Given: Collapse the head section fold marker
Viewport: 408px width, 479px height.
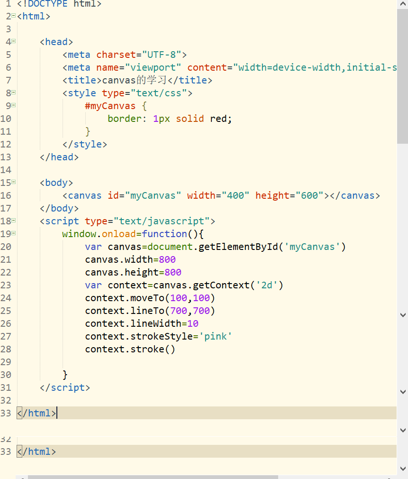Looking at the screenshot, I should tap(13, 41).
